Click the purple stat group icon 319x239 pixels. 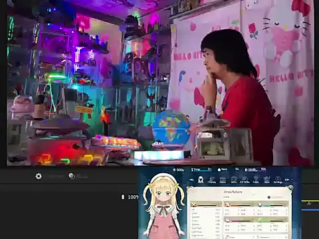[x=227, y=220]
